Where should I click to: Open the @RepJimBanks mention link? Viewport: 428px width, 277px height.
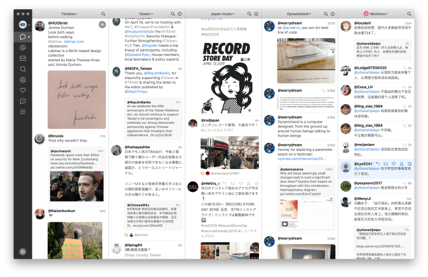click(x=157, y=73)
